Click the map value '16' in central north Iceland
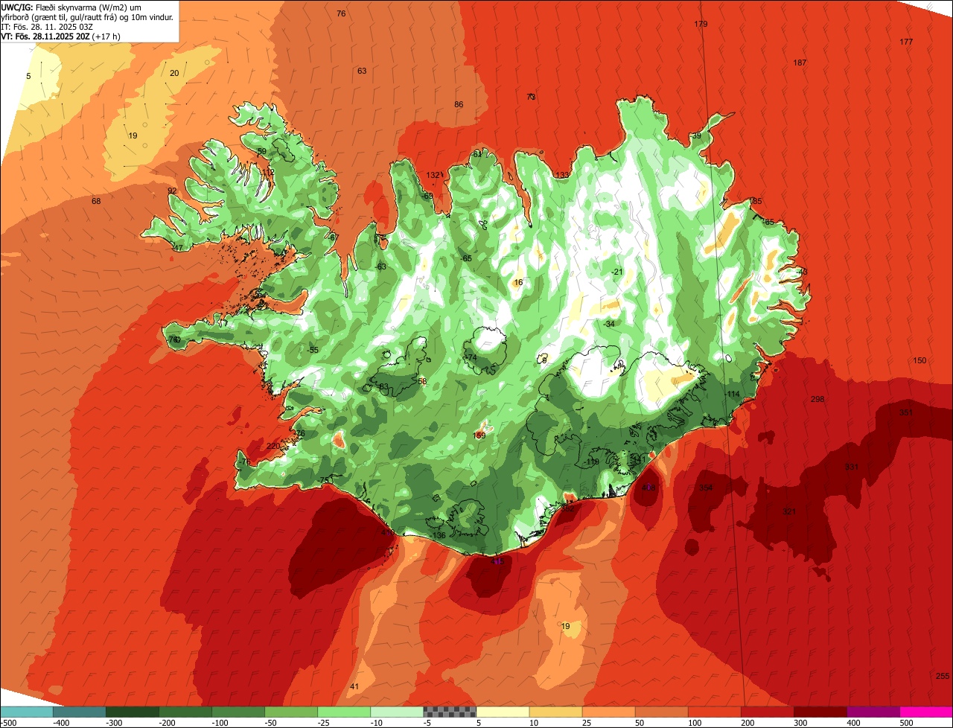953x728 pixels. click(518, 282)
